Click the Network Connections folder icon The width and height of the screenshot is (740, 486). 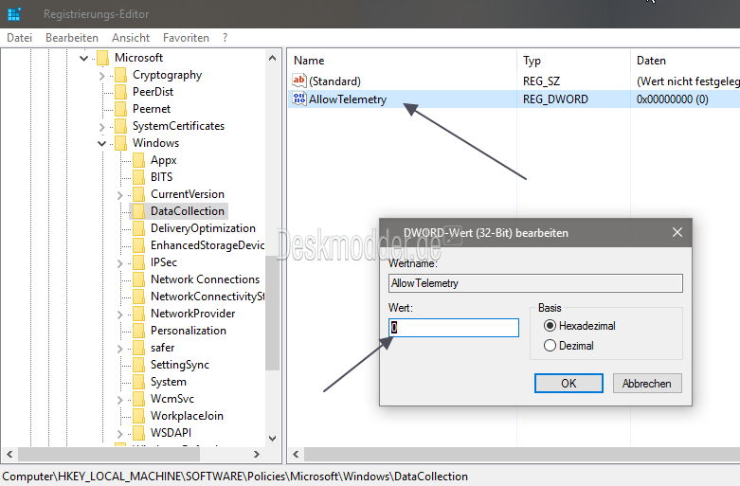pyautogui.click(x=138, y=279)
